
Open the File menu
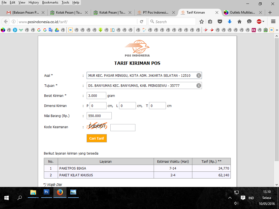coord(4,2)
